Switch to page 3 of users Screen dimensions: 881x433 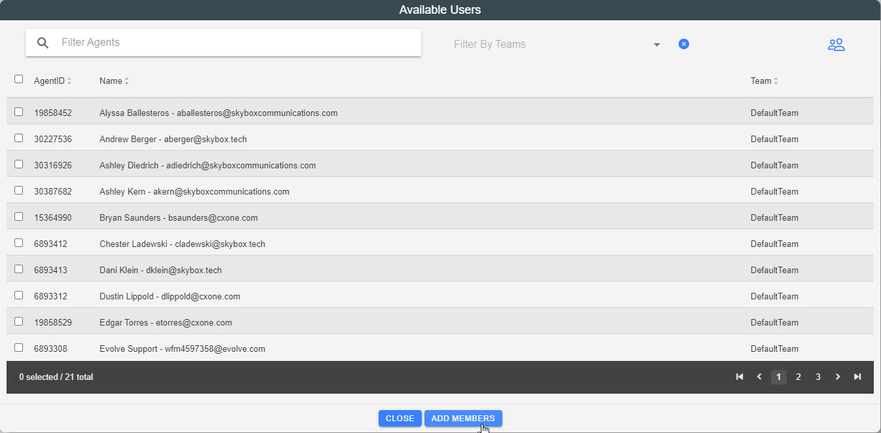tap(818, 377)
